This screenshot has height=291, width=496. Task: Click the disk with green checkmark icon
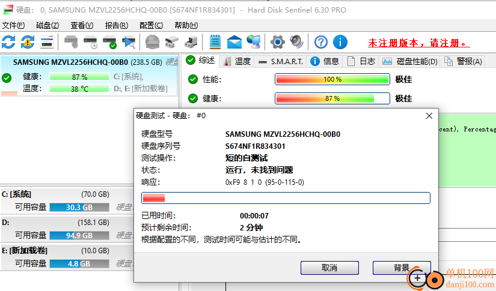[110, 42]
